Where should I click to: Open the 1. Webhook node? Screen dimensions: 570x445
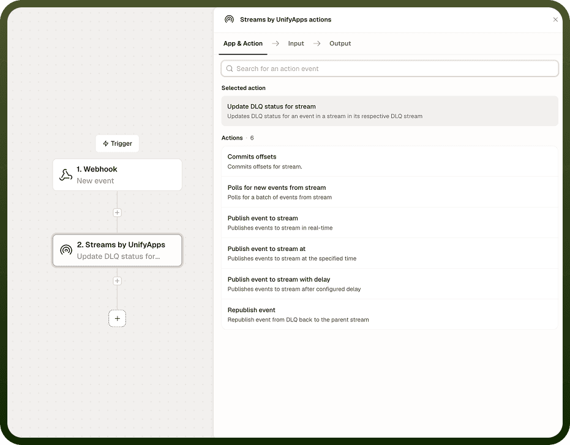point(117,175)
